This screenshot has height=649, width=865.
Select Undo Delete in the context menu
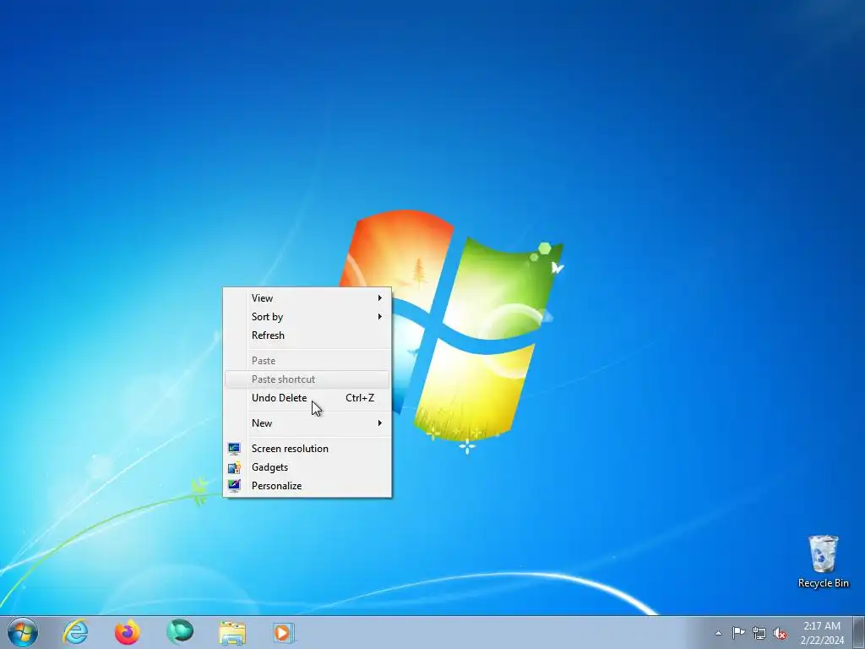coord(307,398)
